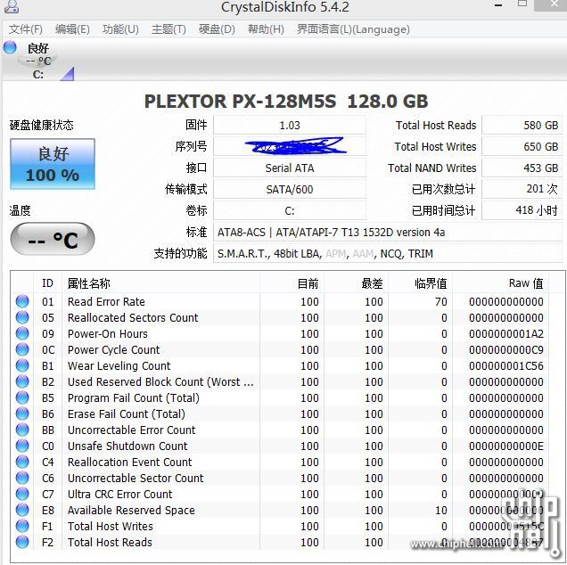Click the status orb for Ultra CRC Error Count

pyautogui.click(x=22, y=494)
